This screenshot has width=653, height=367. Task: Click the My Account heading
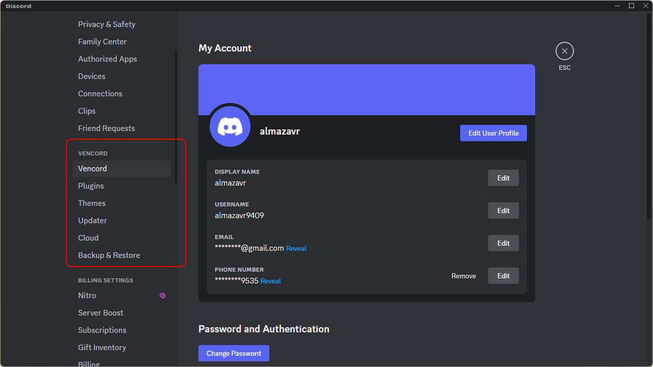coord(225,48)
